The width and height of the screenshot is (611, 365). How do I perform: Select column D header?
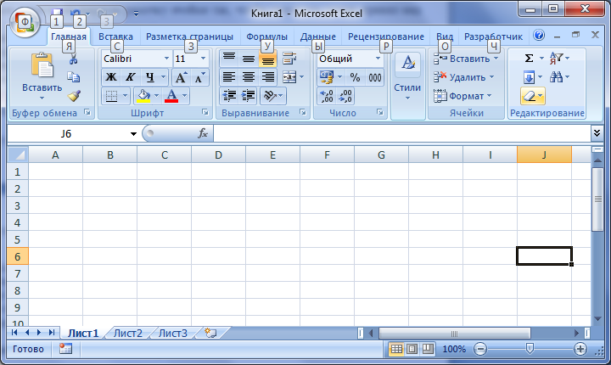218,154
